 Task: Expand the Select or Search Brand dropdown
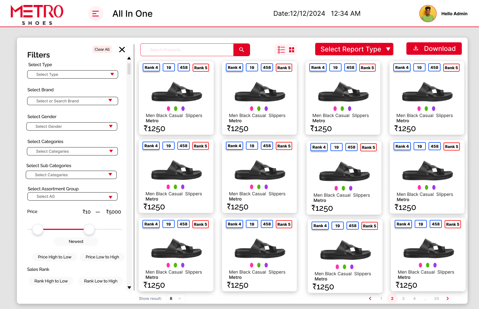coord(73,101)
